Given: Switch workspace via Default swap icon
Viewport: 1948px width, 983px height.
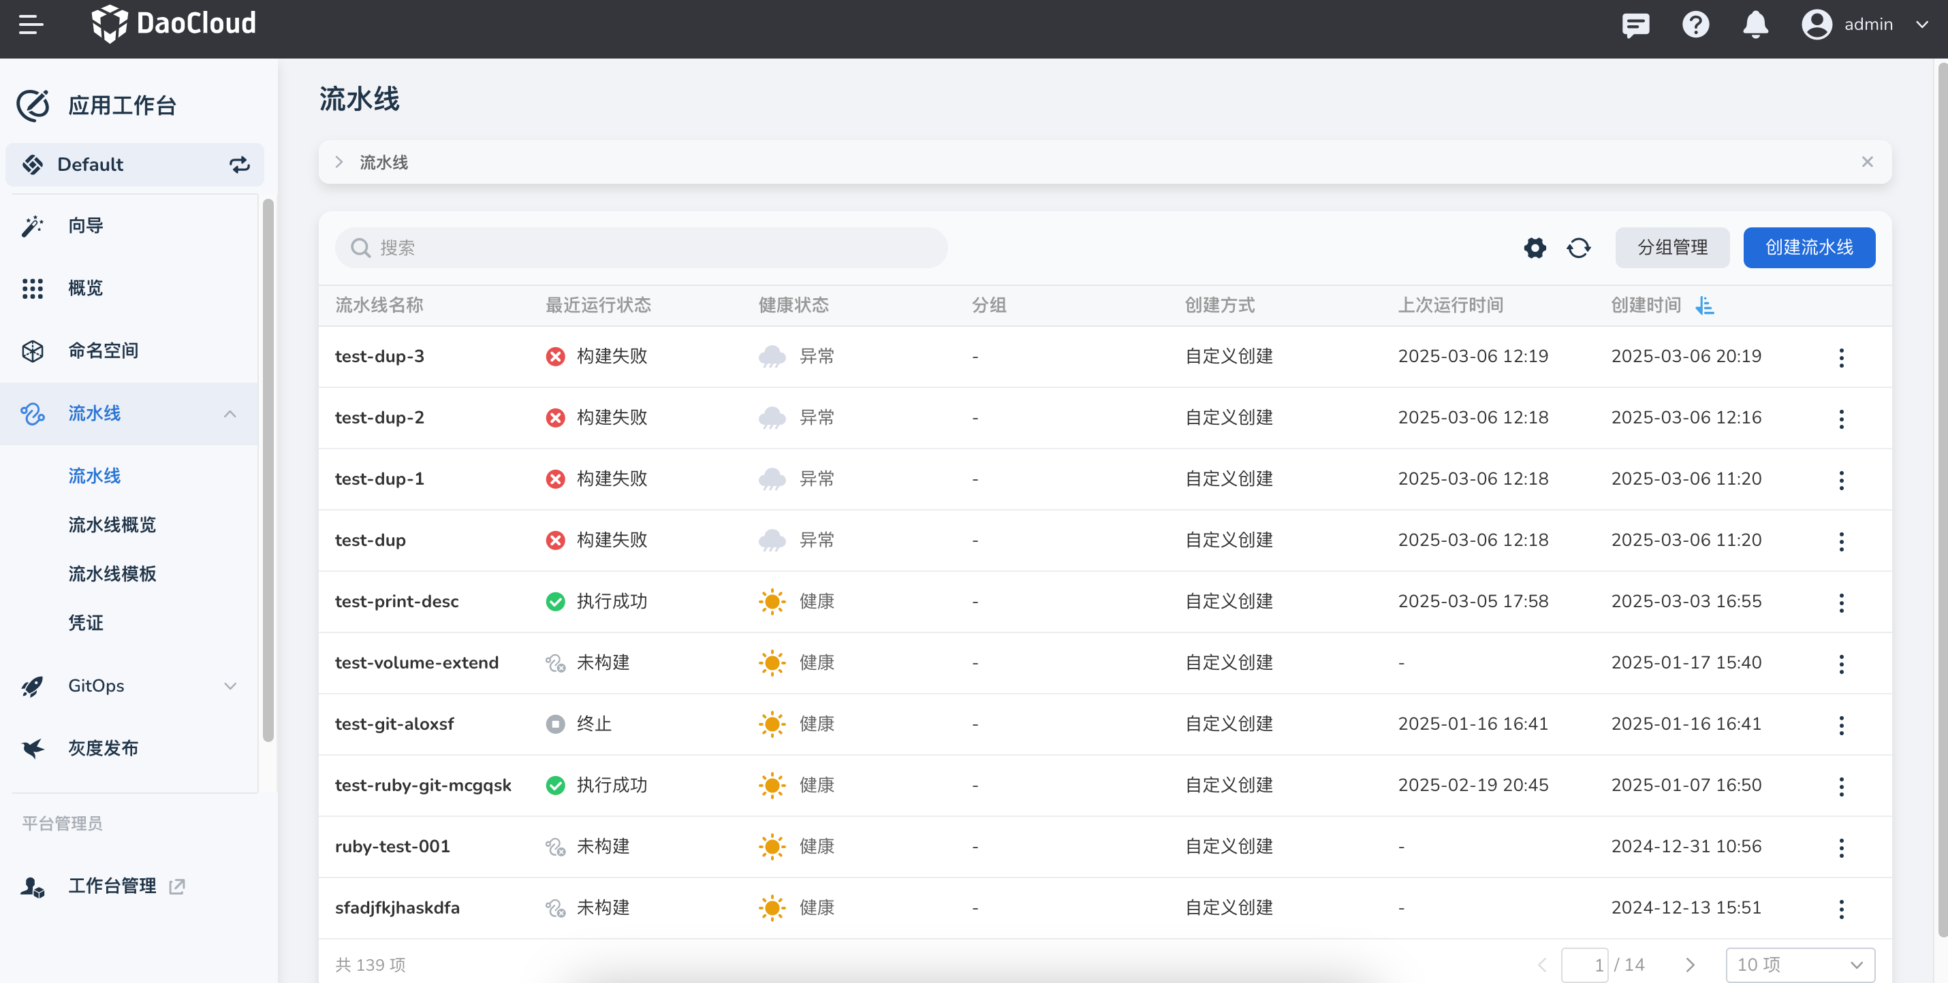Looking at the screenshot, I should (x=239, y=165).
